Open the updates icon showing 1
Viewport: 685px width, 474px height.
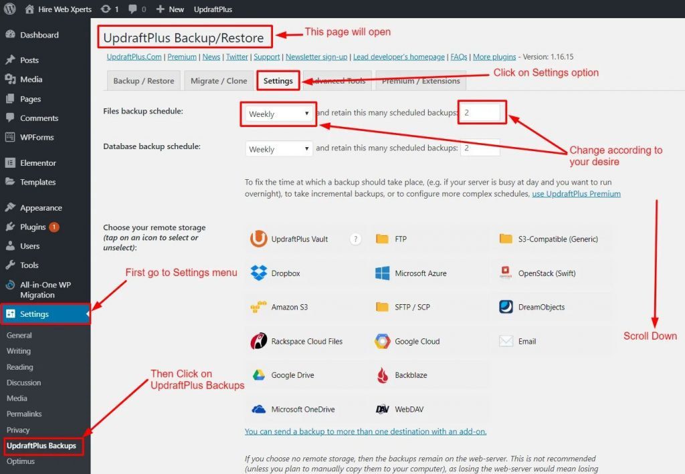coord(105,9)
